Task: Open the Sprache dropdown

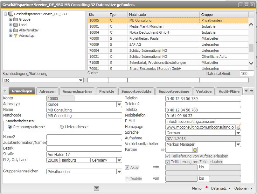Action: 238,132
